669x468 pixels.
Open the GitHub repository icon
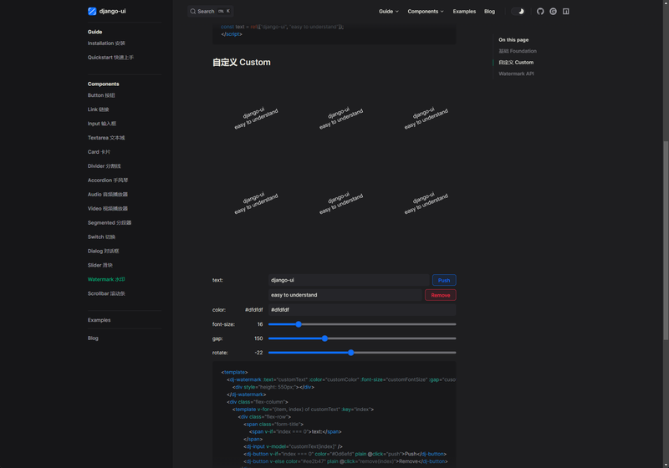pos(540,12)
